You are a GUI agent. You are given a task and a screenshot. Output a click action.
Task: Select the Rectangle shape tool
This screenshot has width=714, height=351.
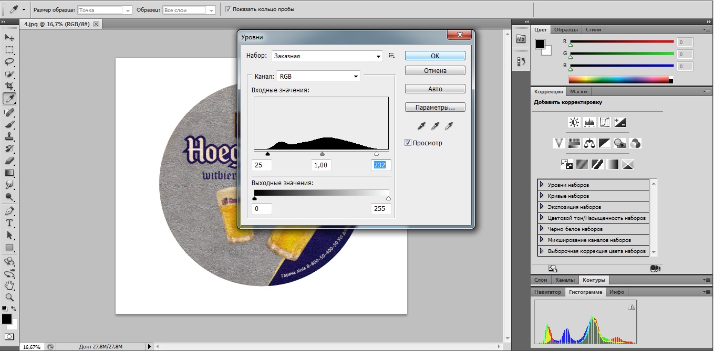tap(9, 247)
